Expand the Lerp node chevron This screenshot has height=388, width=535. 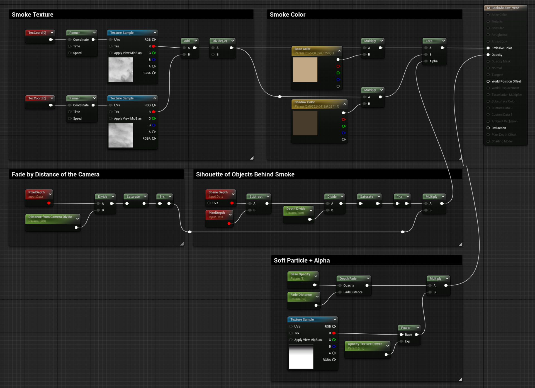point(443,41)
